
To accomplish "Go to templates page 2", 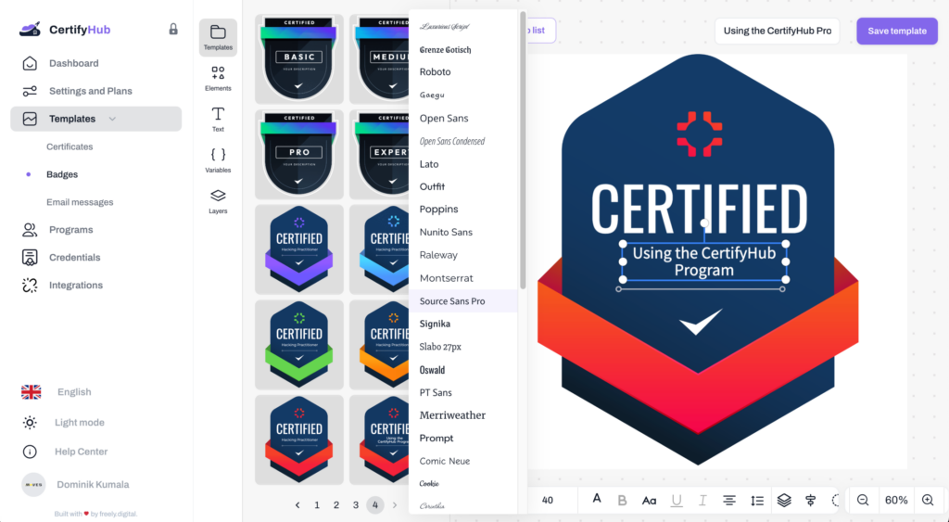I will pos(336,505).
